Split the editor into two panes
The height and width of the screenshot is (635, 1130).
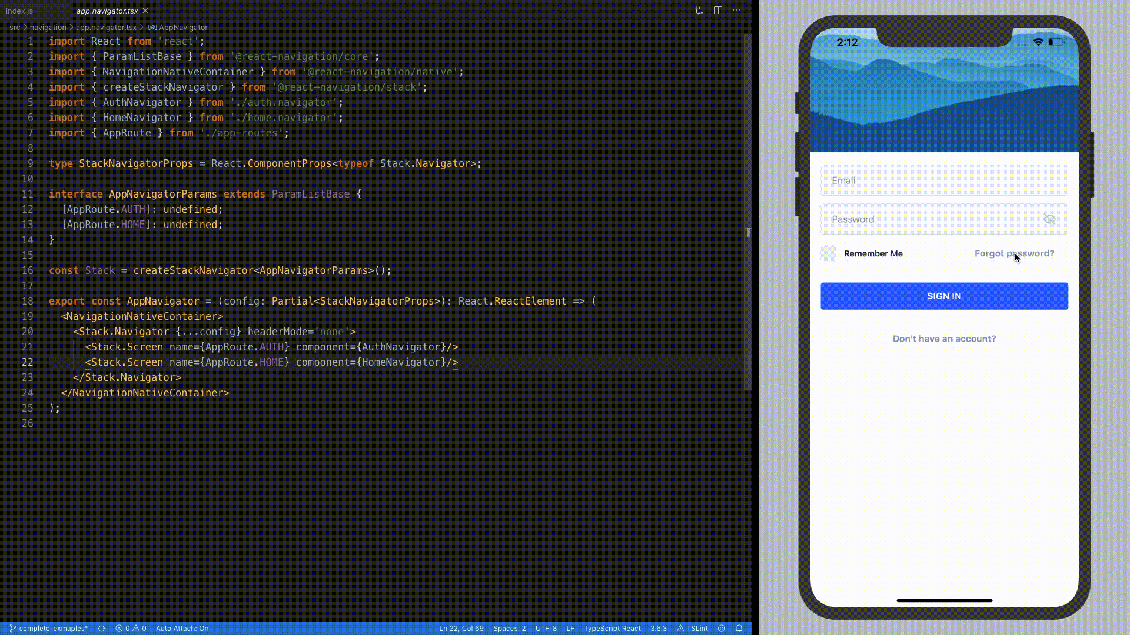[x=719, y=10]
